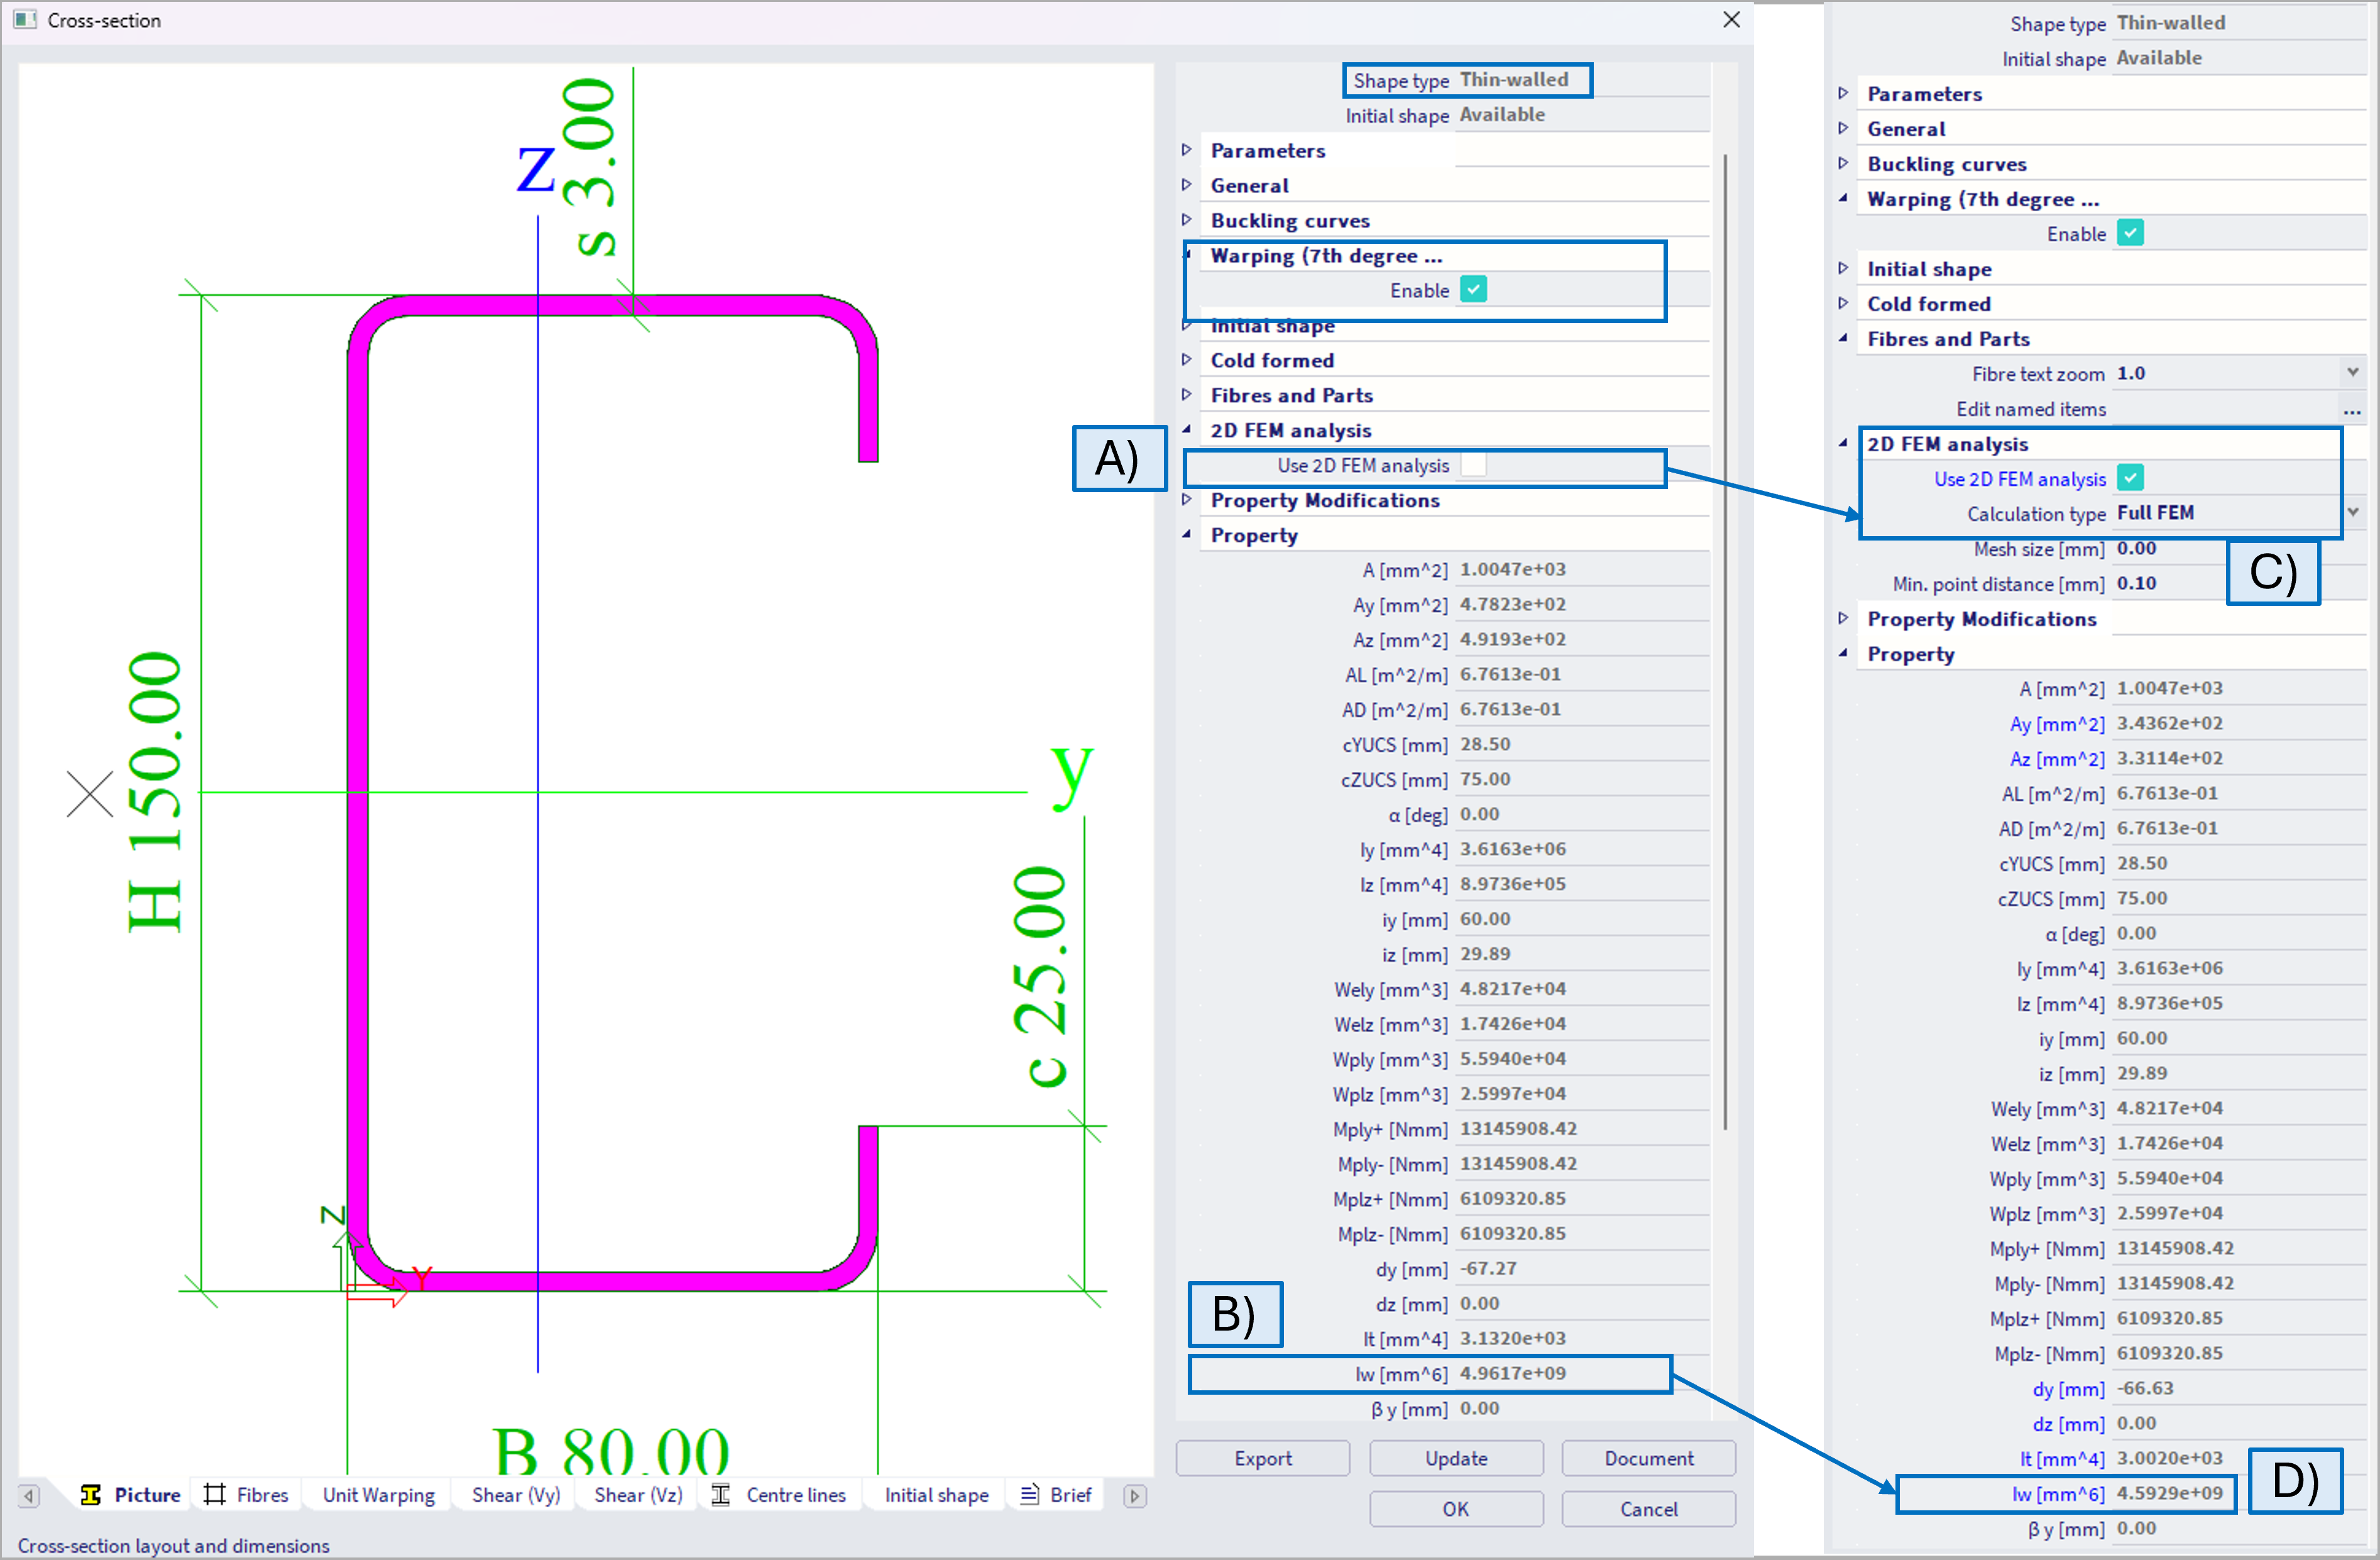Image resolution: width=2380 pixels, height=1560 pixels.
Task: Disable the Warping Enable checkbox in left panel
Action: (x=1473, y=290)
